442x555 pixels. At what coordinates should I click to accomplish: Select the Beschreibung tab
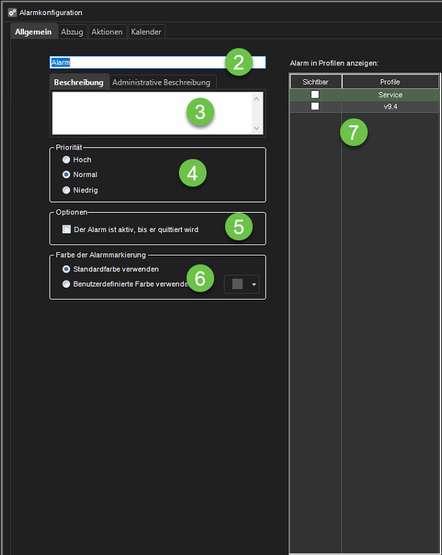(x=79, y=83)
